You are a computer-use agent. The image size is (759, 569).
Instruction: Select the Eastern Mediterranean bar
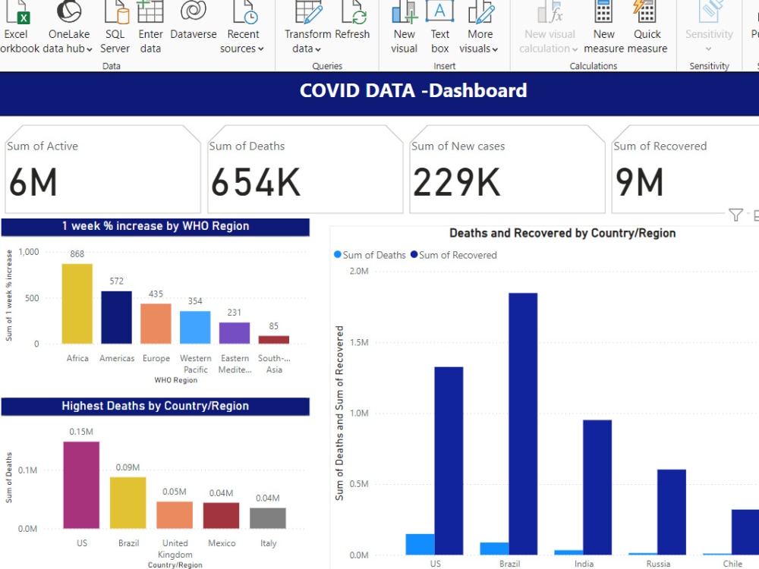235,333
